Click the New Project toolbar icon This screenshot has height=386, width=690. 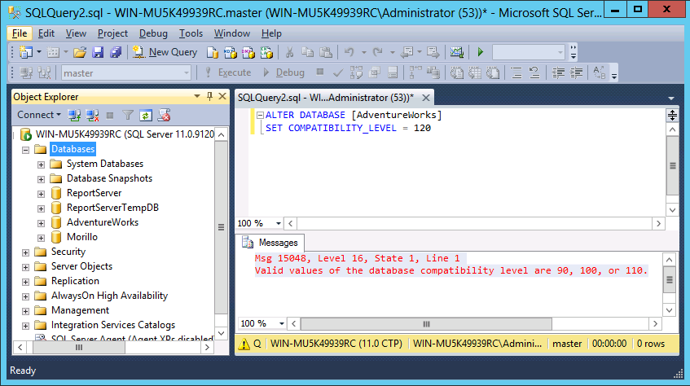tap(26, 52)
